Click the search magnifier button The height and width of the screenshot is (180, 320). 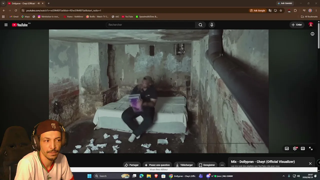pyautogui.click(x=200, y=25)
